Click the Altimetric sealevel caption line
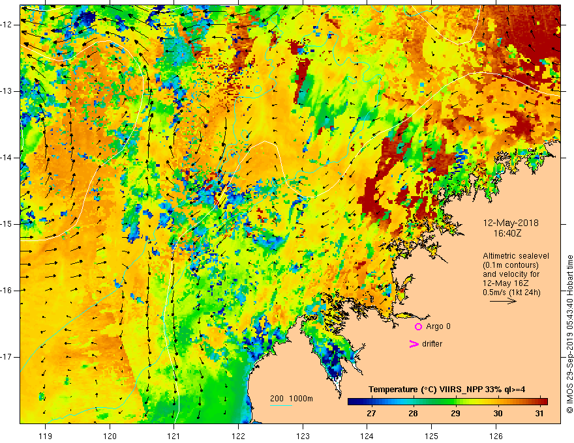Screen dimensions: 574x443 pyautogui.click(x=516, y=256)
